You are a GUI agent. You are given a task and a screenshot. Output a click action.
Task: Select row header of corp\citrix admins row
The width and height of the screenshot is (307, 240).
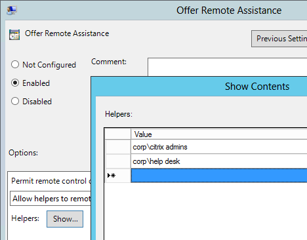(118, 147)
